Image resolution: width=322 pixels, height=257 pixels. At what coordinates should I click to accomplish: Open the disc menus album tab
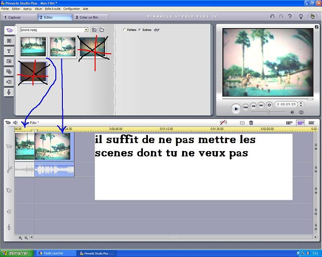(9, 71)
